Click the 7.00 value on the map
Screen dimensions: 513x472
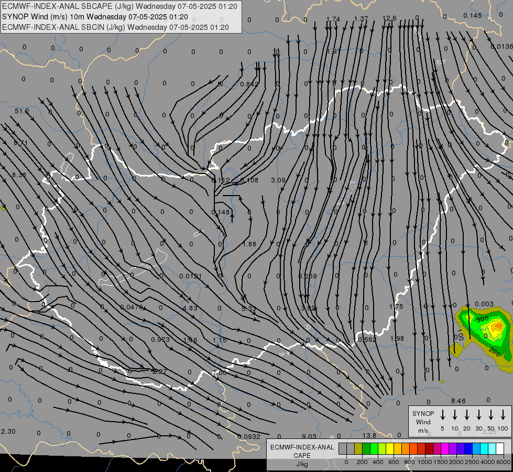(x=219, y=373)
